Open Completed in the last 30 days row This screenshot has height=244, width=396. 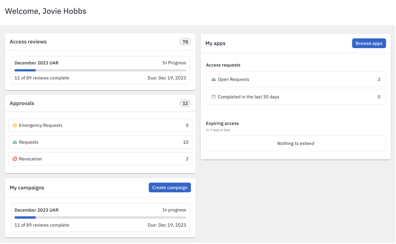tap(295, 97)
